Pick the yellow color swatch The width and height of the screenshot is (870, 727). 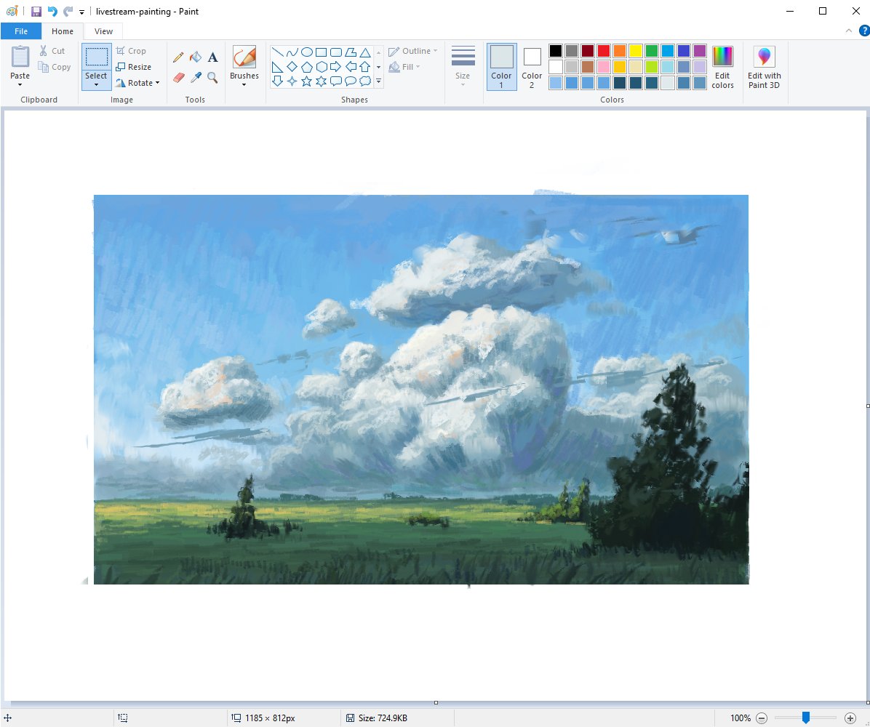[636, 51]
